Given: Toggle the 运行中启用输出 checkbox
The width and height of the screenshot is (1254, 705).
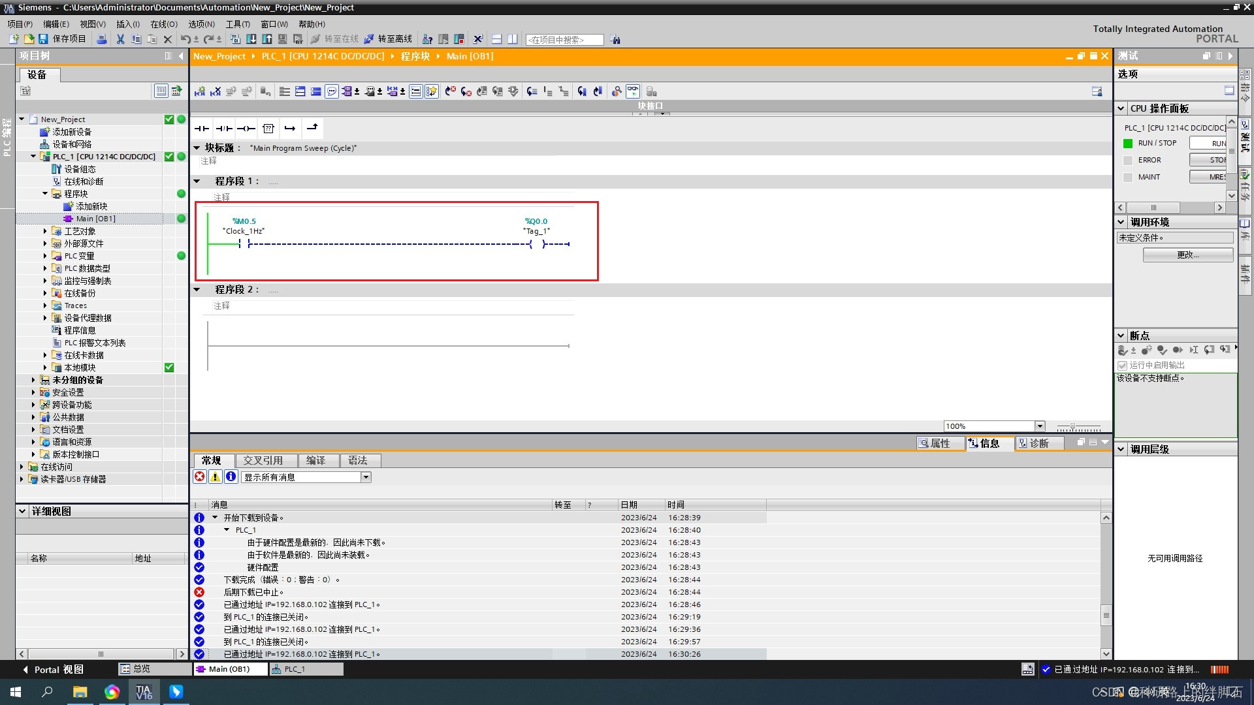Looking at the screenshot, I should (1122, 366).
